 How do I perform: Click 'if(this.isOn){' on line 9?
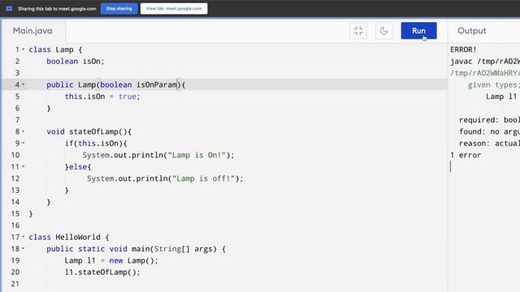point(96,144)
